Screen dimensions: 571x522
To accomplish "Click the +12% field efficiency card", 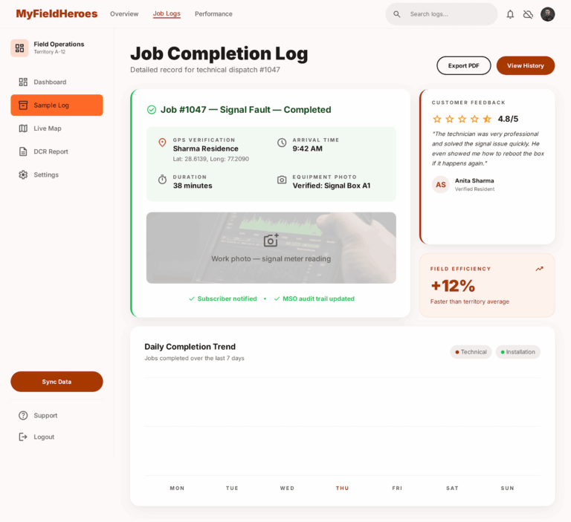I will click(487, 286).
